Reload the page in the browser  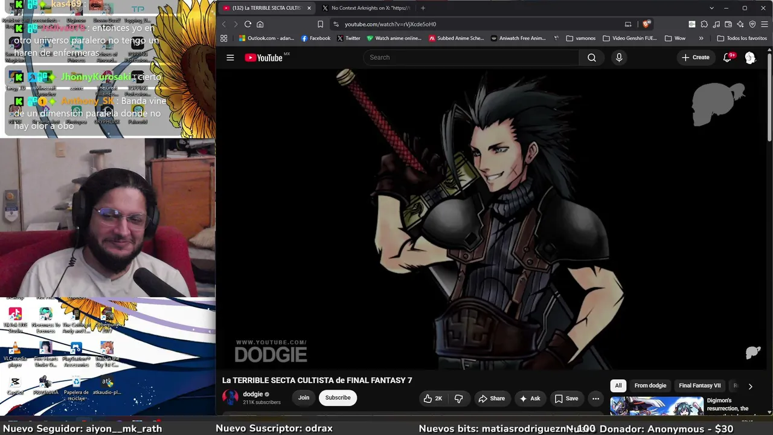tap(248, 24)
